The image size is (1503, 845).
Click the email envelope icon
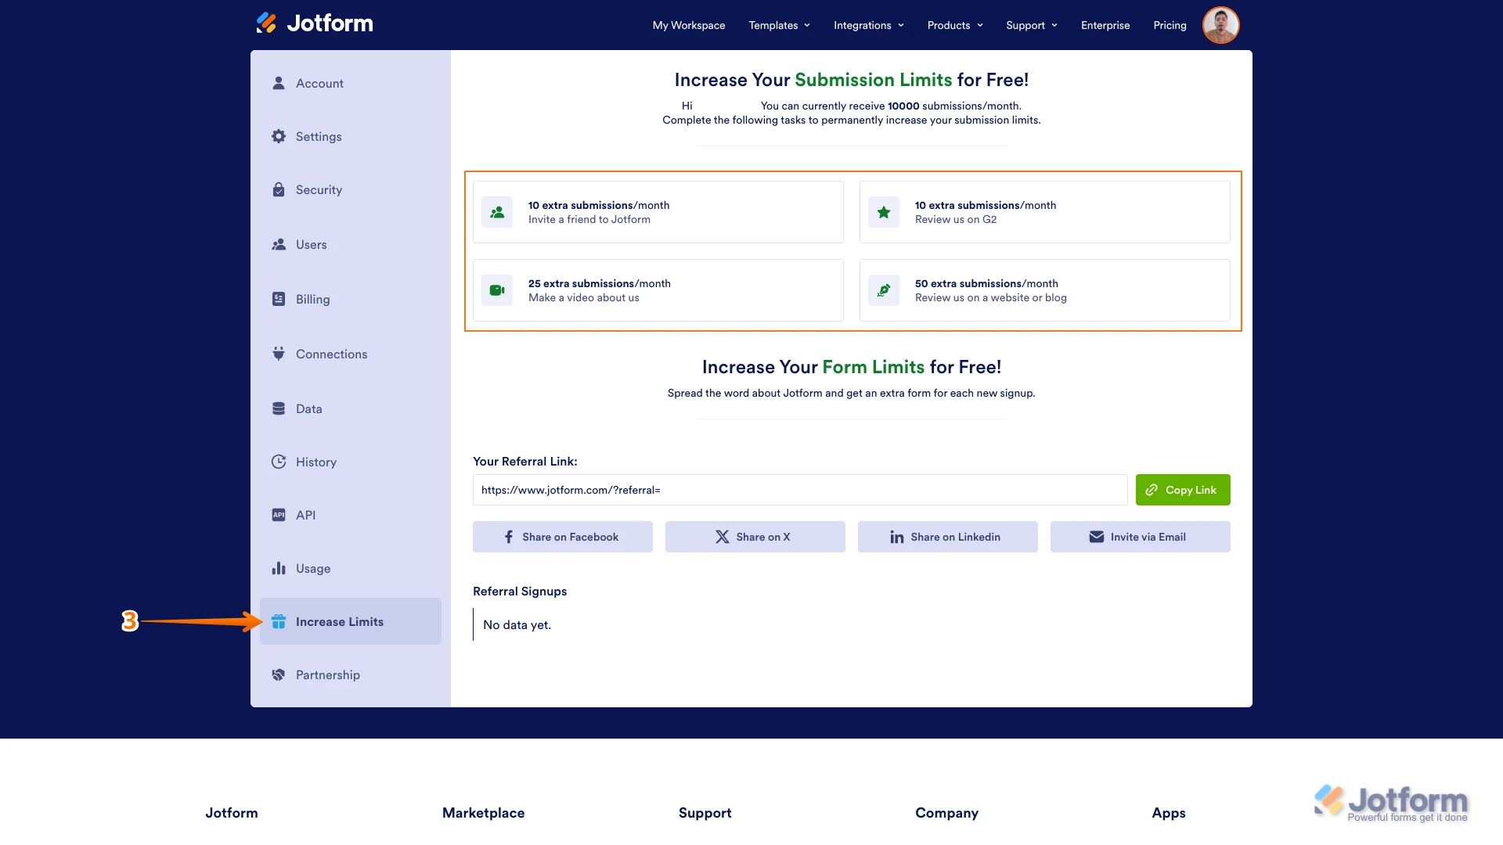tap(1097, 537)
